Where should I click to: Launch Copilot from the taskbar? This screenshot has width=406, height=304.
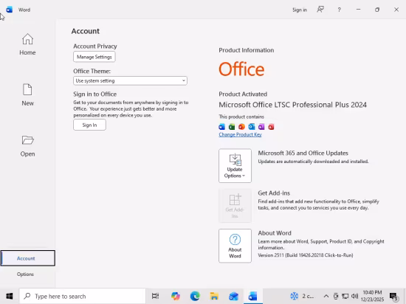(175, 296)
